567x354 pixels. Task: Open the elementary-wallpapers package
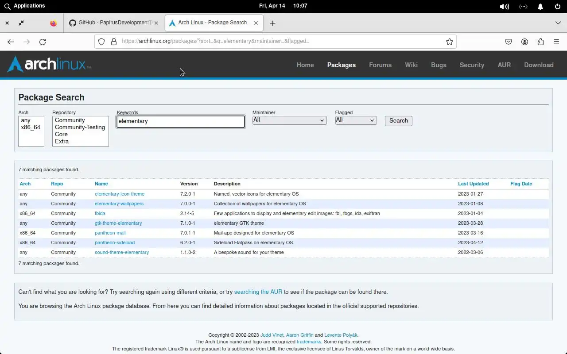[x=119, y=204]
